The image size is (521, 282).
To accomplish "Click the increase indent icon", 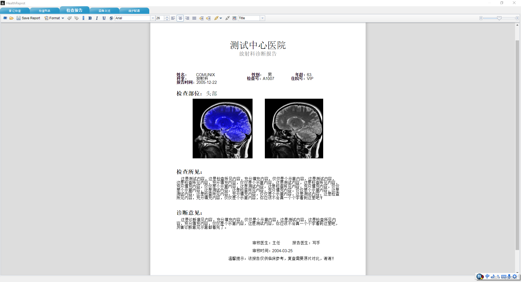I will (x=208, y=18).
